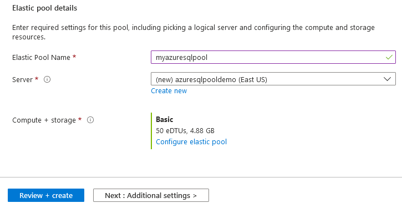Focus the Elastic Pool Name text field
The height and width of the screenshot is (208, 402).
[x=273, y=57]
